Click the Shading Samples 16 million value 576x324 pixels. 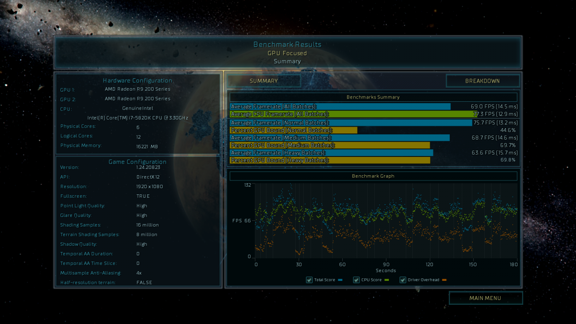[147, 225]
